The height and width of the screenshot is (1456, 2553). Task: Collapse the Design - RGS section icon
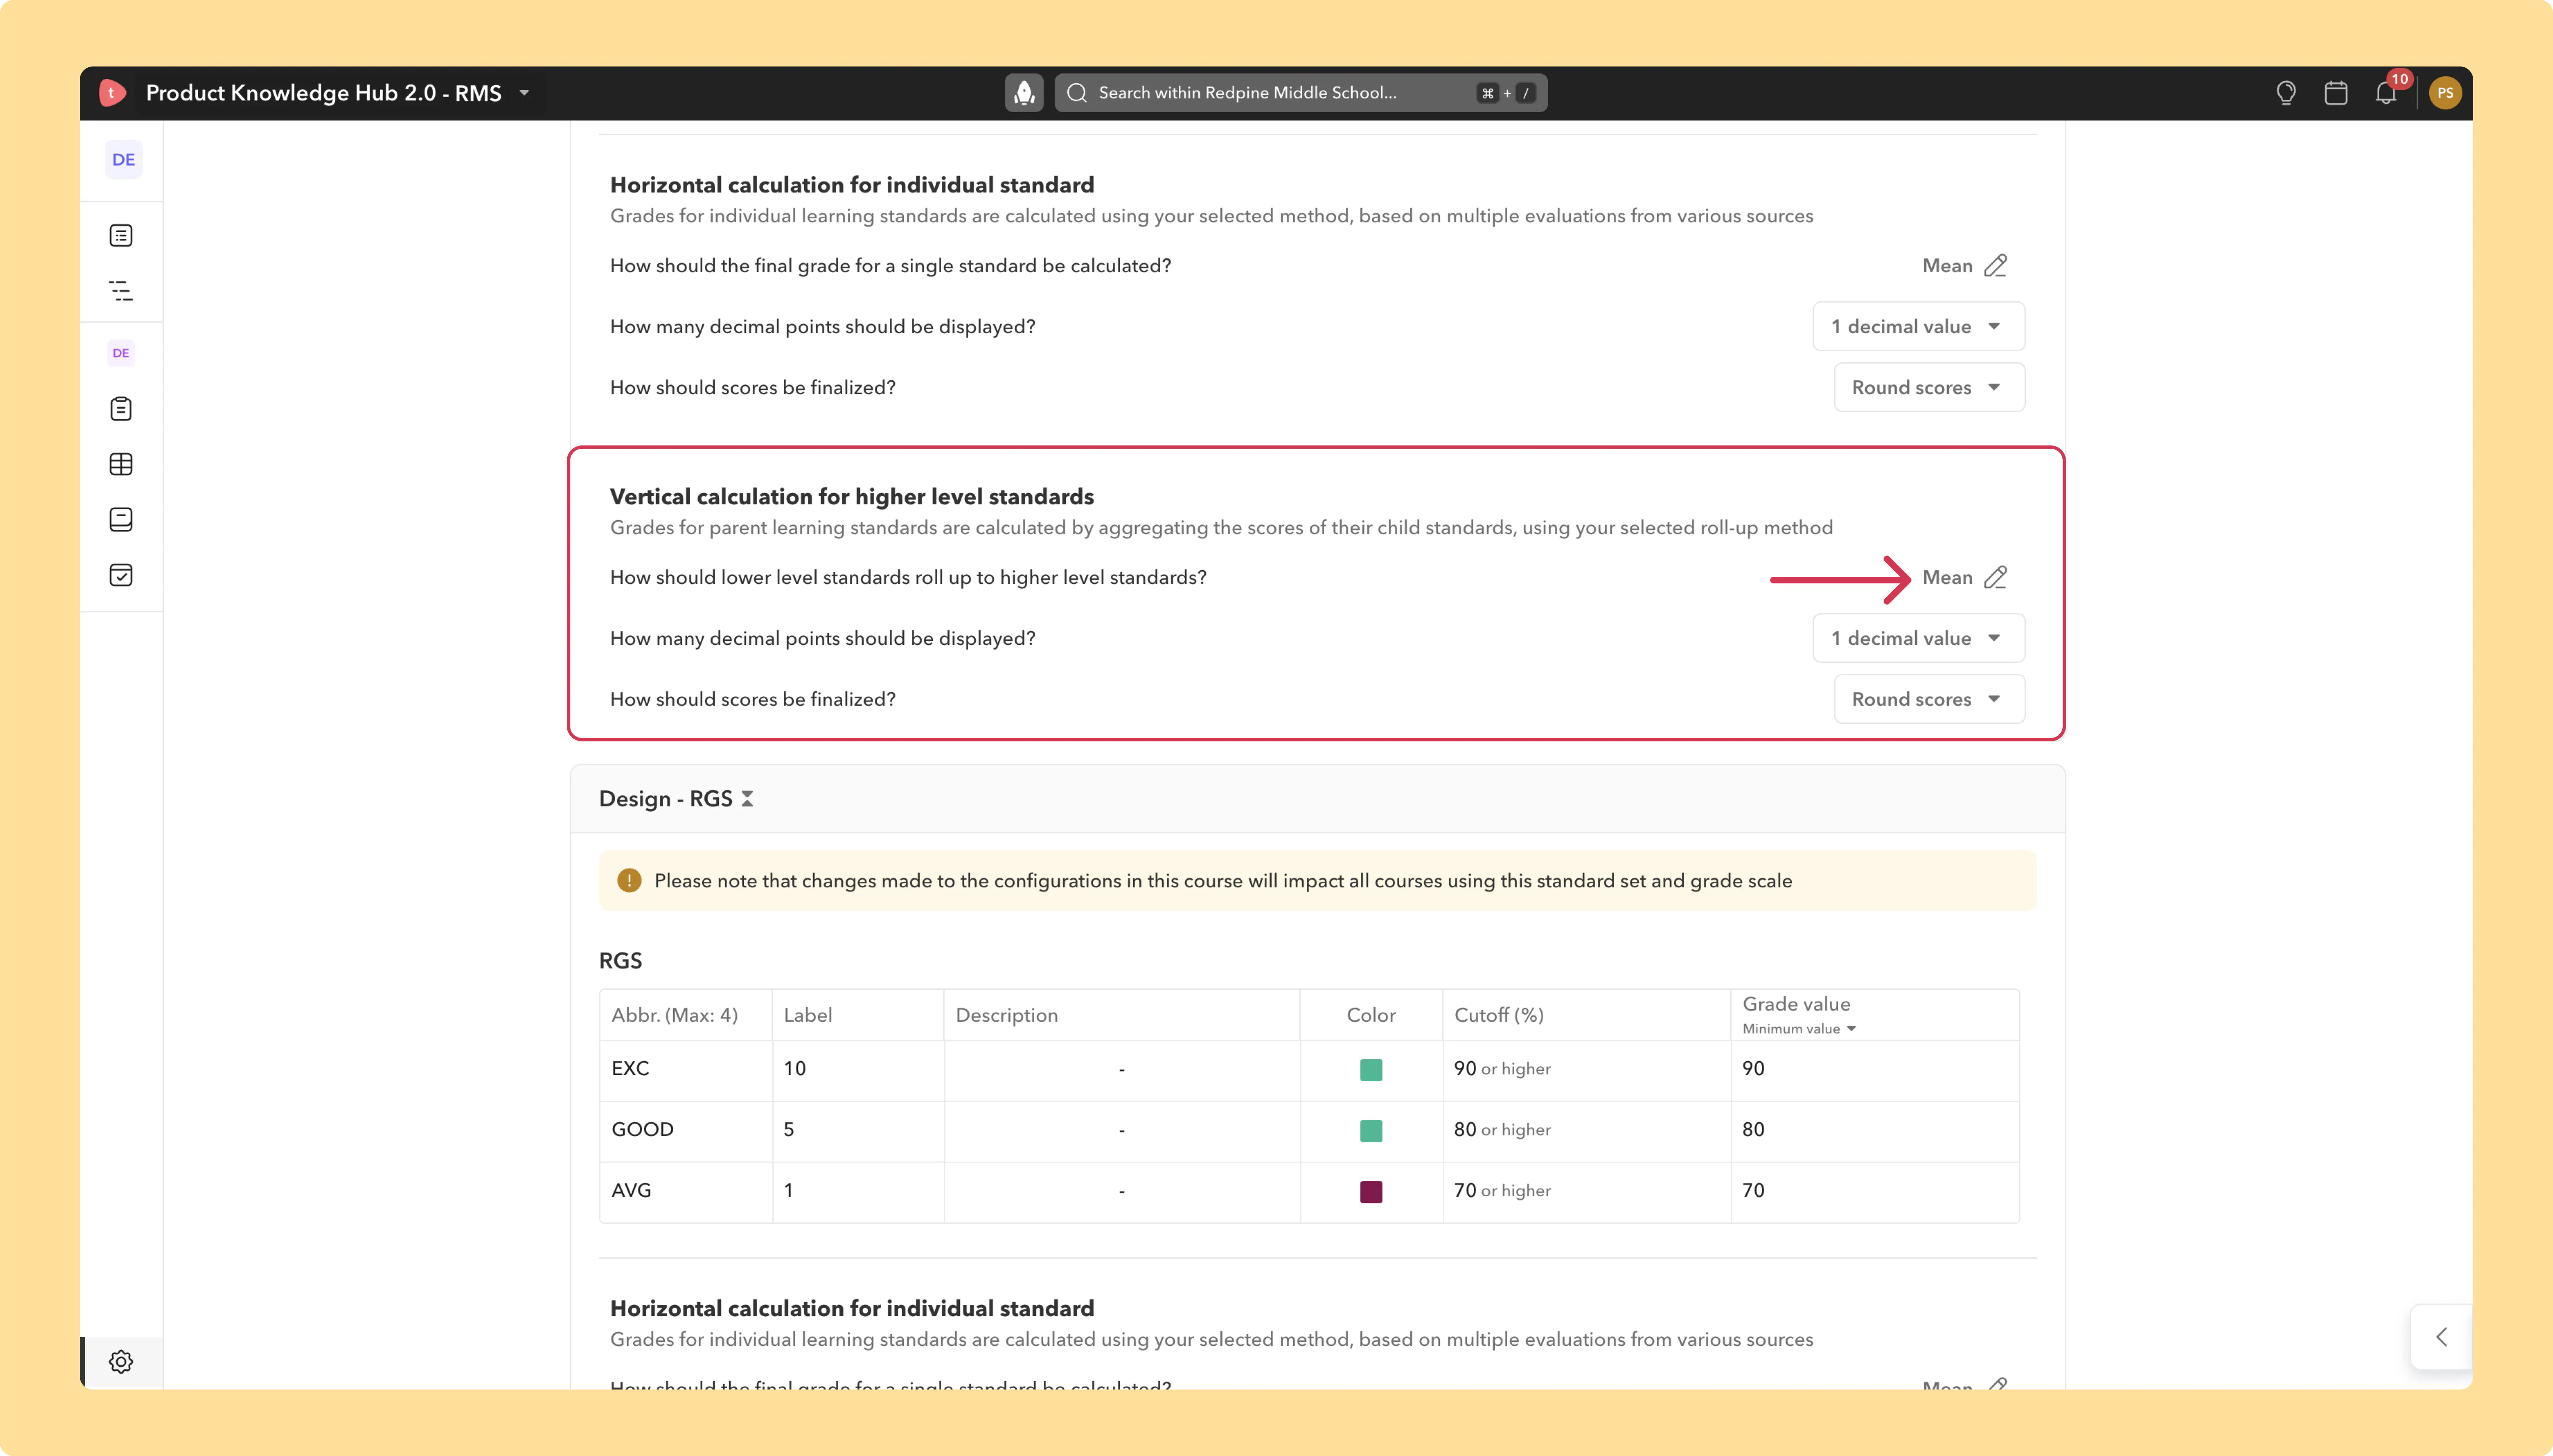(747, 799)
